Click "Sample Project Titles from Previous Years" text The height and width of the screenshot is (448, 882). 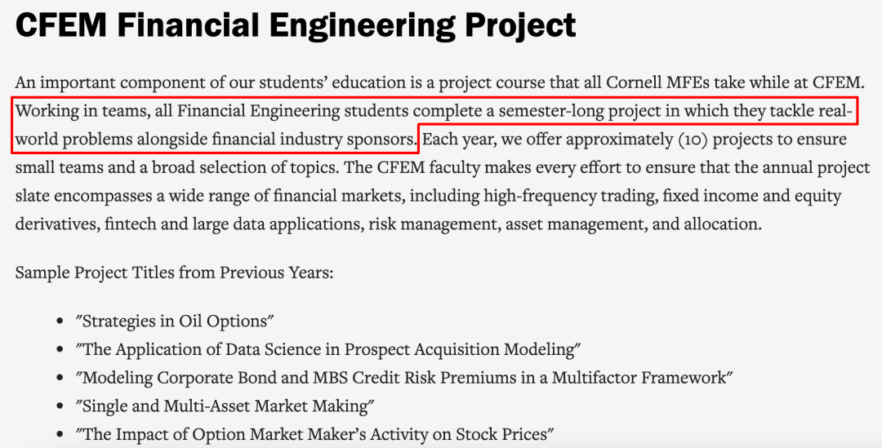(175, 273)
